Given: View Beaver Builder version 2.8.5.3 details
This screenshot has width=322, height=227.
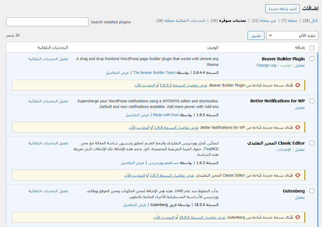Looking at the screenshot, I should pos(184,85).
